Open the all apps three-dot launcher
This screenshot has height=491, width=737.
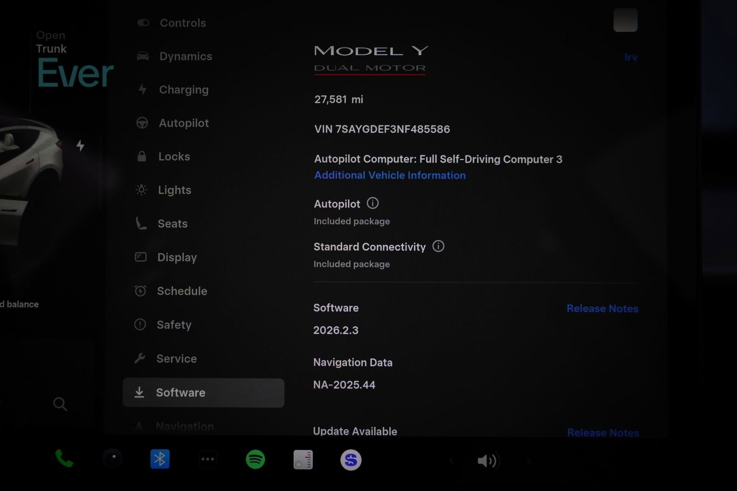tap(208, 459)
